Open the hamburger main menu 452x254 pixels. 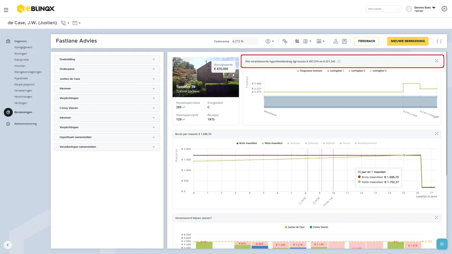[x=6, y=10]
